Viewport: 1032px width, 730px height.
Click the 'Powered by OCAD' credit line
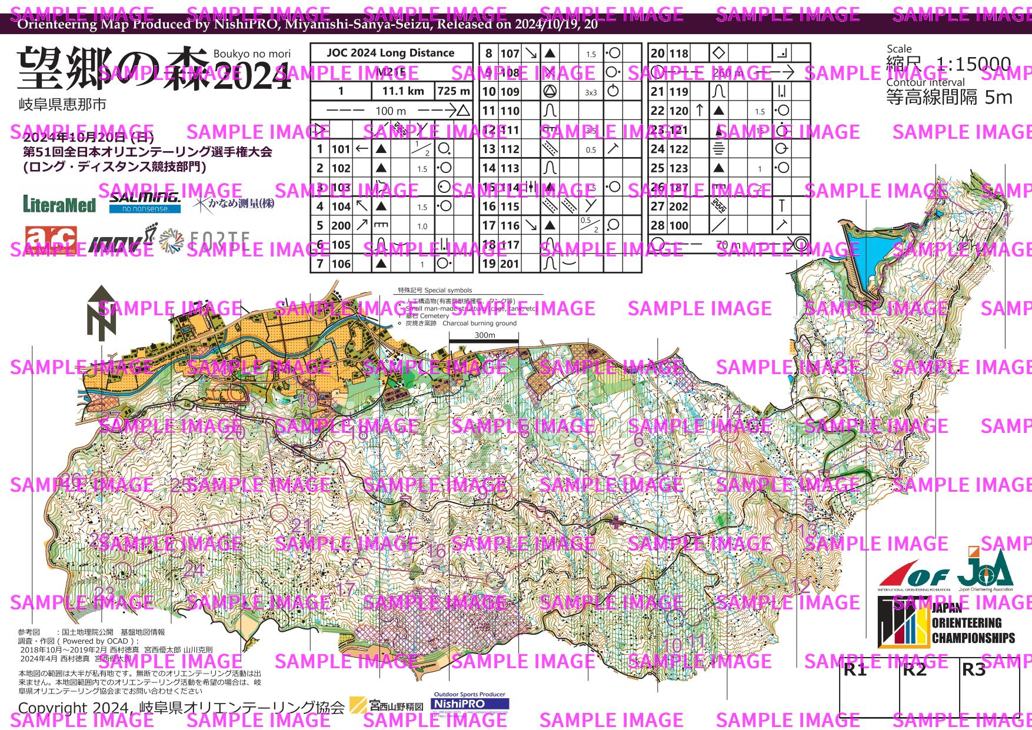coord(78,641)
